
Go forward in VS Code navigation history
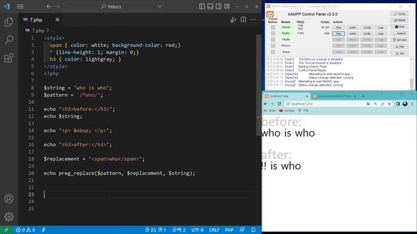pos(57,6)
